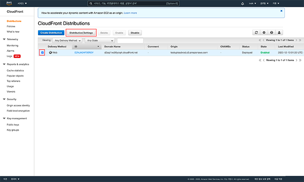The height and width of the screenshot is (182, 304).
Task: Open the help question-mark icon
Action: pyautogui.click(x=271, y=33)
